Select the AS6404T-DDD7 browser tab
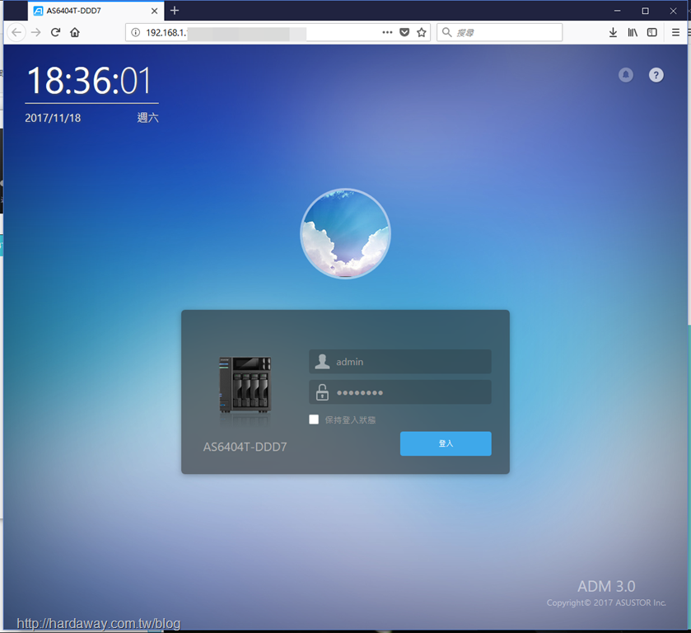This screenshot has width=691, height=633. (x=96, y=11)
